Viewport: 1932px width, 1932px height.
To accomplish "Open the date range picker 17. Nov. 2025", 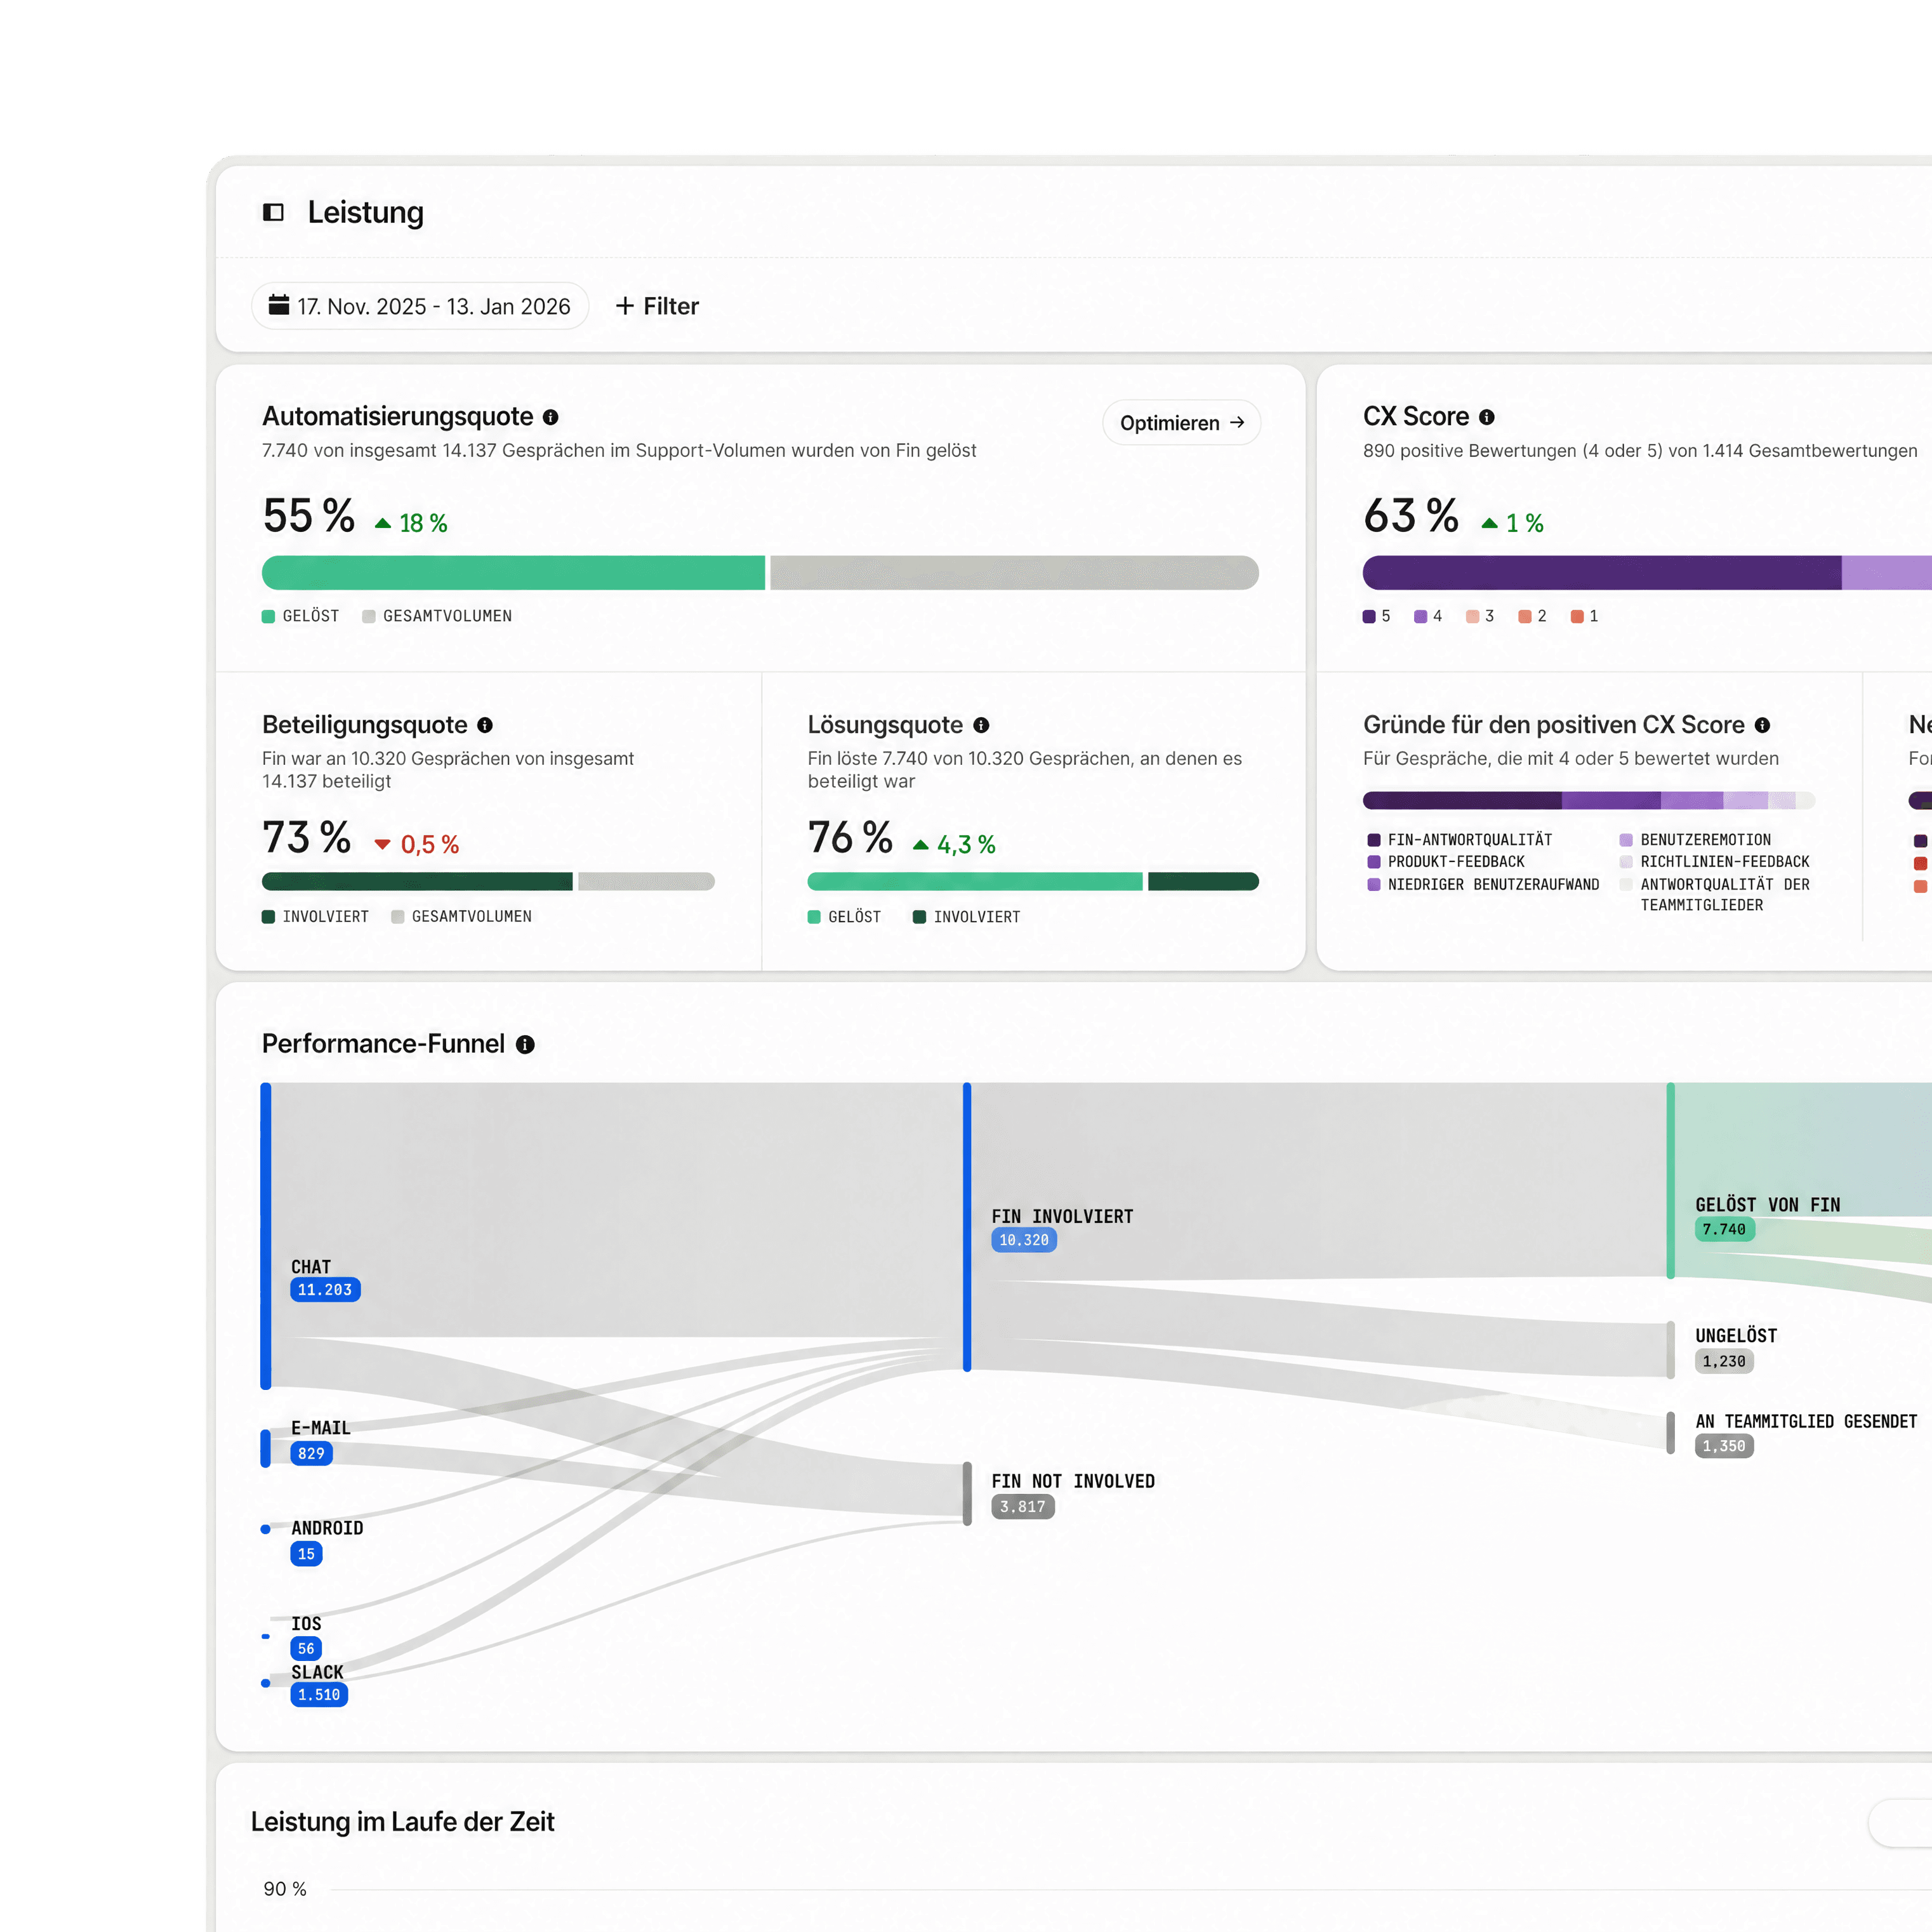I will coord(420,306).
